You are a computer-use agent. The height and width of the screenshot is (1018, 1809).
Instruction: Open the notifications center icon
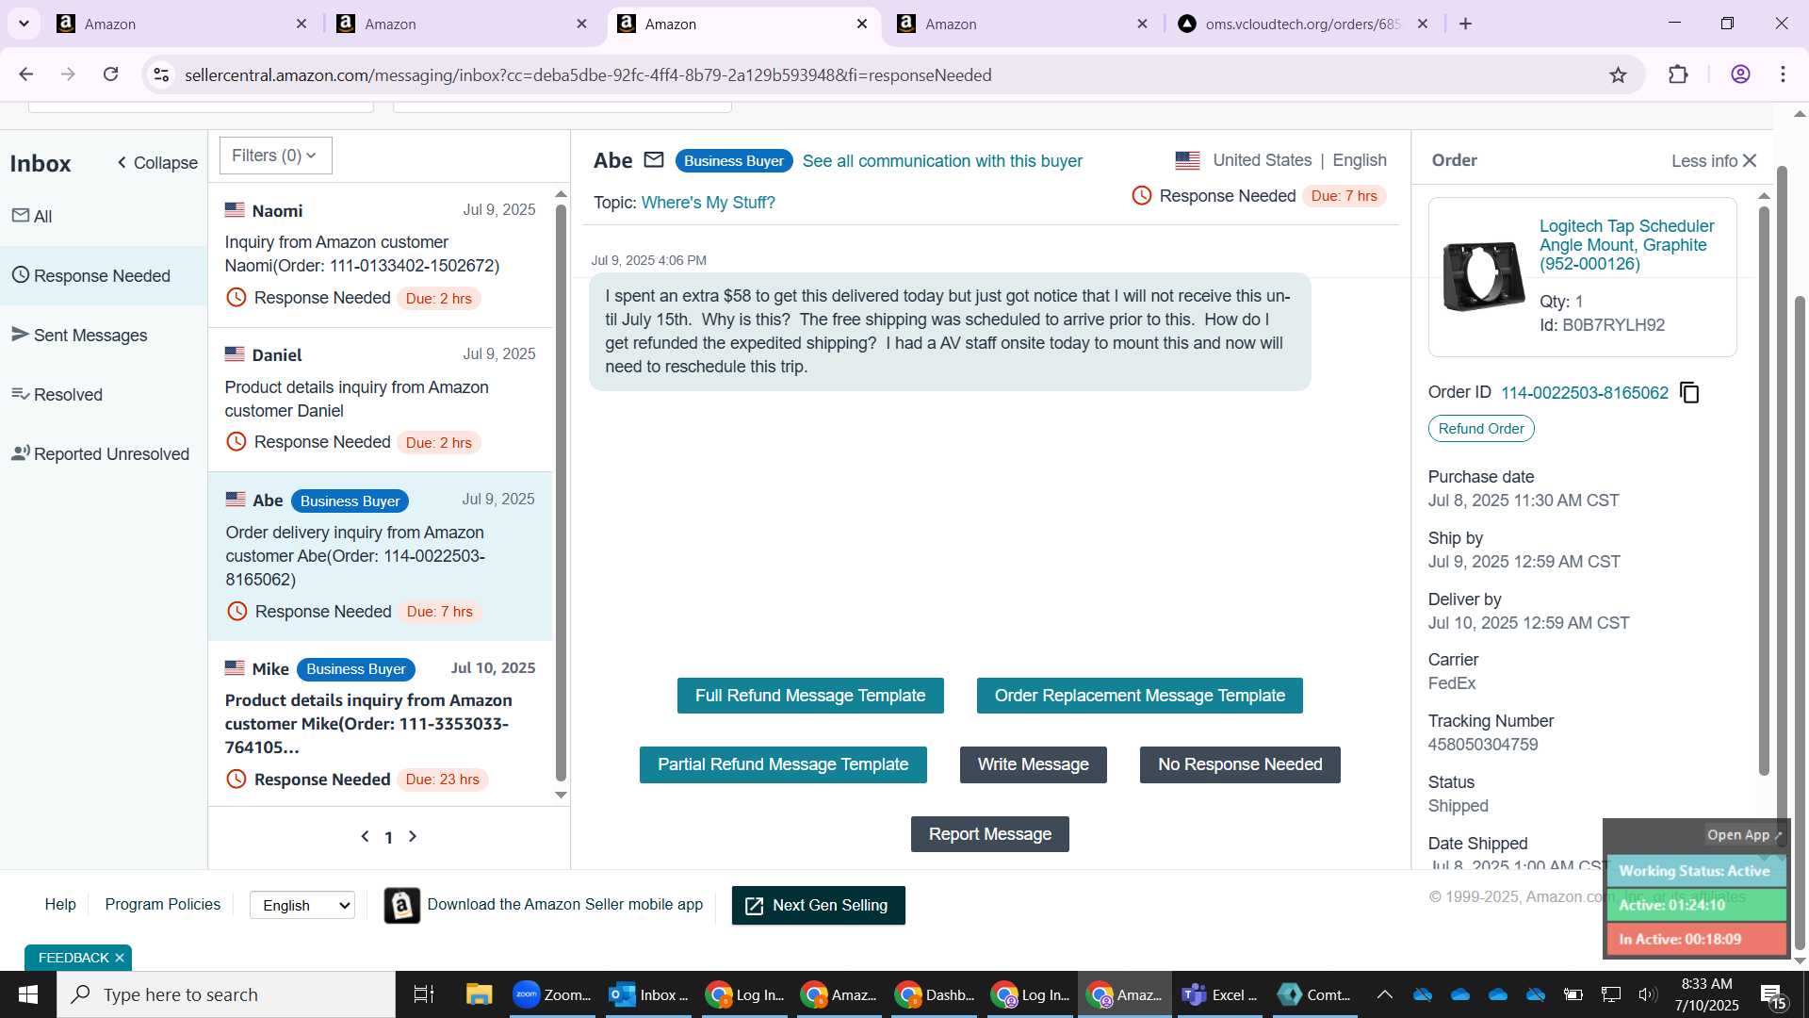pyautogui.click(x=1773, y=995)
